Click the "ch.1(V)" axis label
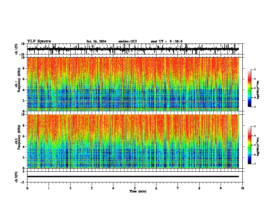 17,49
